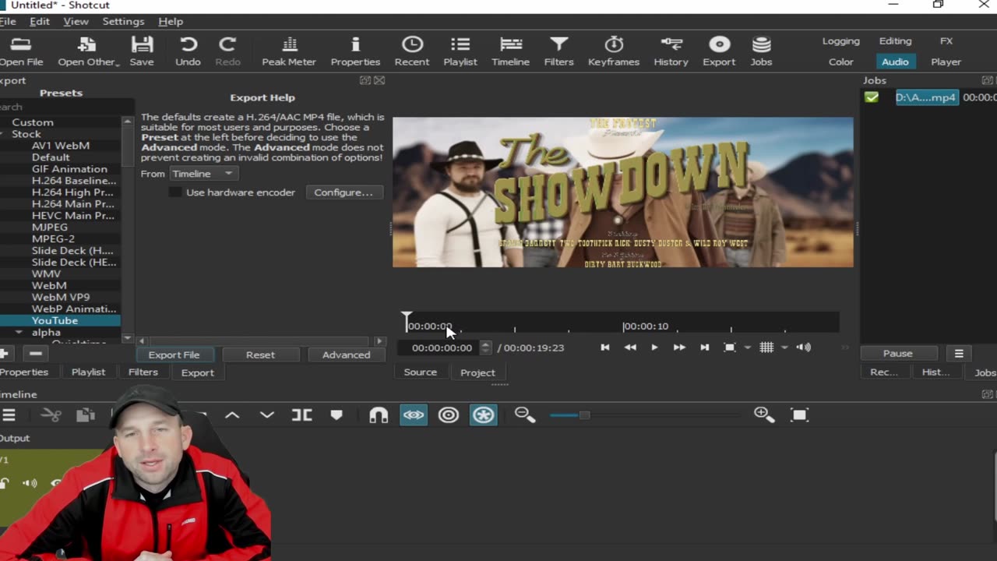Switch to the Filters bottom tab
The image size is (997, 561).
143,372
